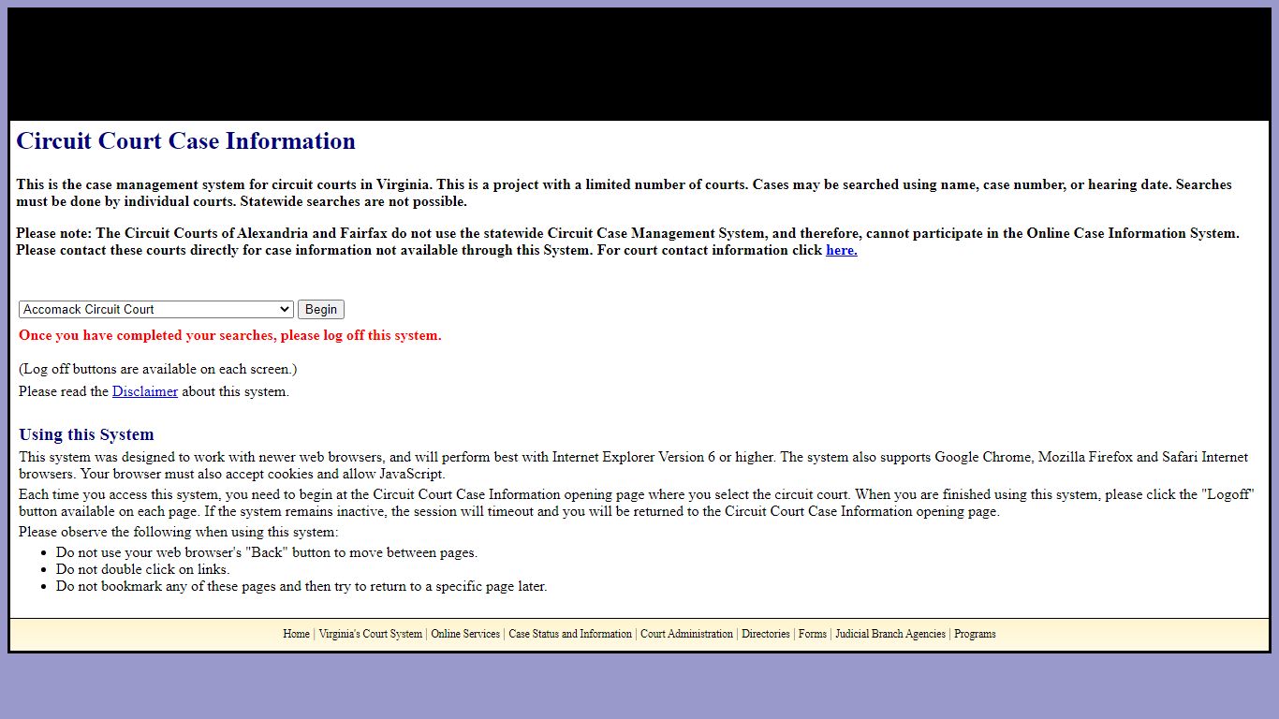Click the 'Using this System' heading
The image size is (1279, 719).
86,434
